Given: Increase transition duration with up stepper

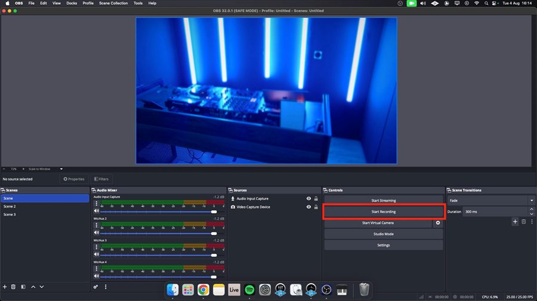Looking at the screenshot, I should (x=532, y=209).
